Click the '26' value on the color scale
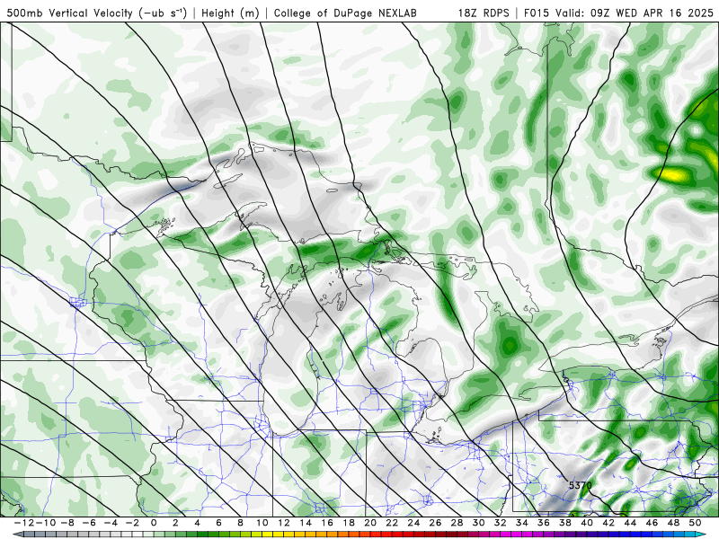 pos(435,523)
